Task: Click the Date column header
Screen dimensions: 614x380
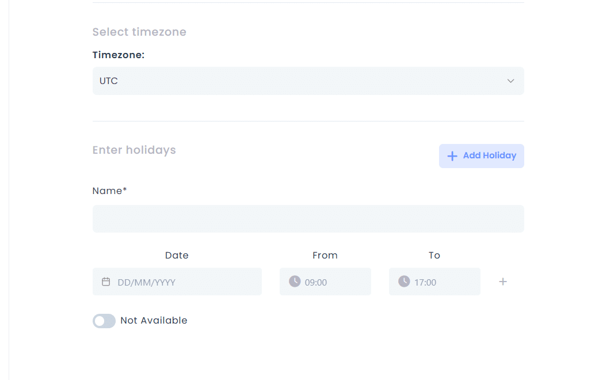Action: (177, 255)
